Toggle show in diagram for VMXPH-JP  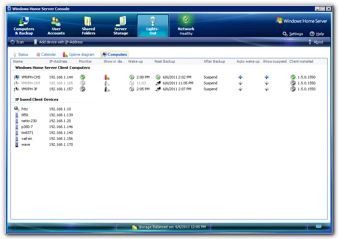tap(107, 89)
